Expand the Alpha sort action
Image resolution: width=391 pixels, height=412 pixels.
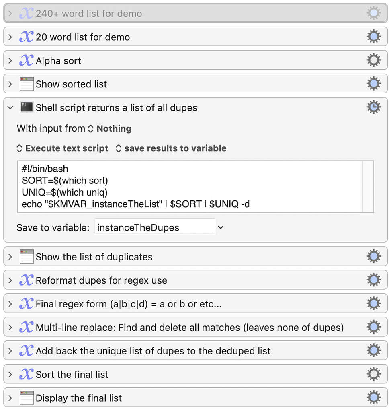point(10,60)
